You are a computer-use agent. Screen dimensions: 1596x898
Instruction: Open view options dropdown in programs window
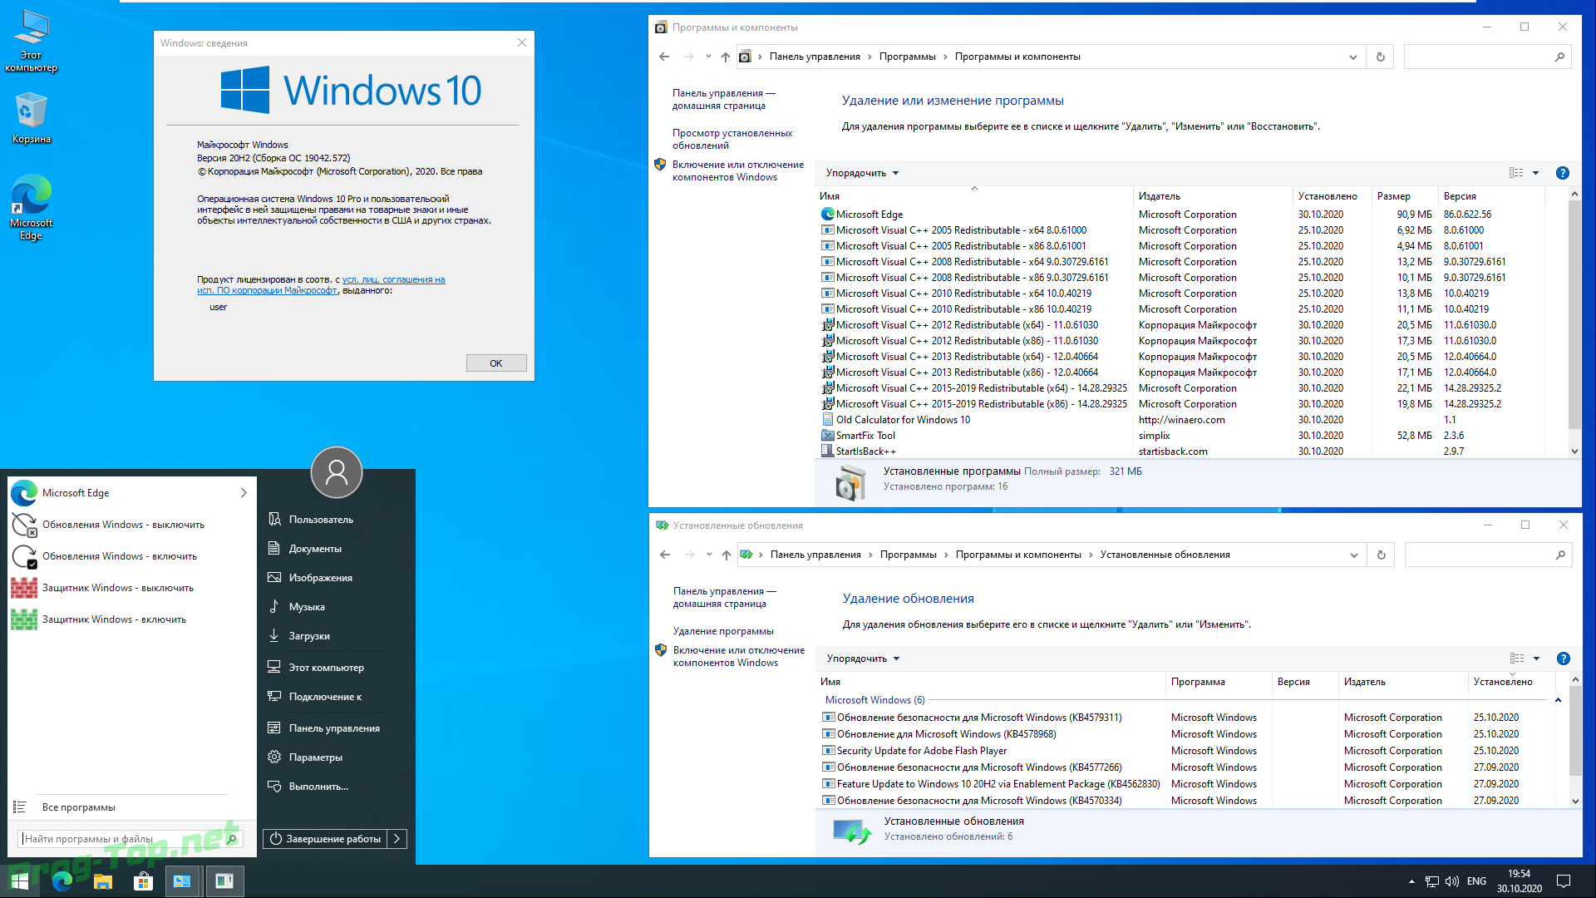point(1535,173)
